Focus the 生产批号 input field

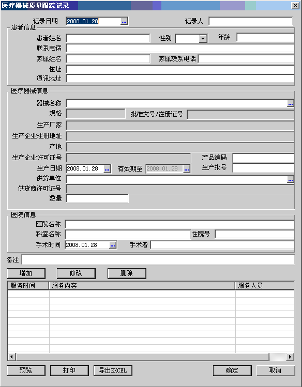pos(264,168)
